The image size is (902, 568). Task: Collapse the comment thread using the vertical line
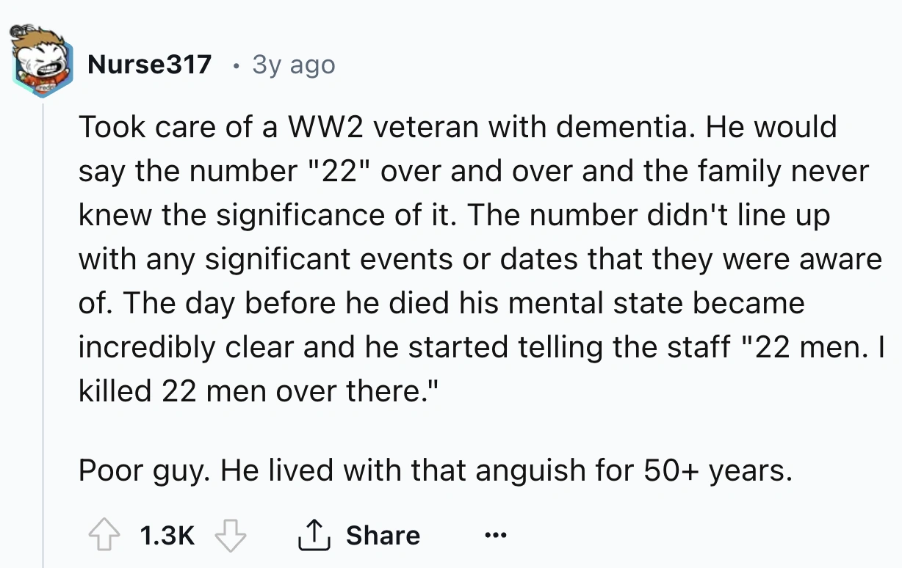(43, 330)
